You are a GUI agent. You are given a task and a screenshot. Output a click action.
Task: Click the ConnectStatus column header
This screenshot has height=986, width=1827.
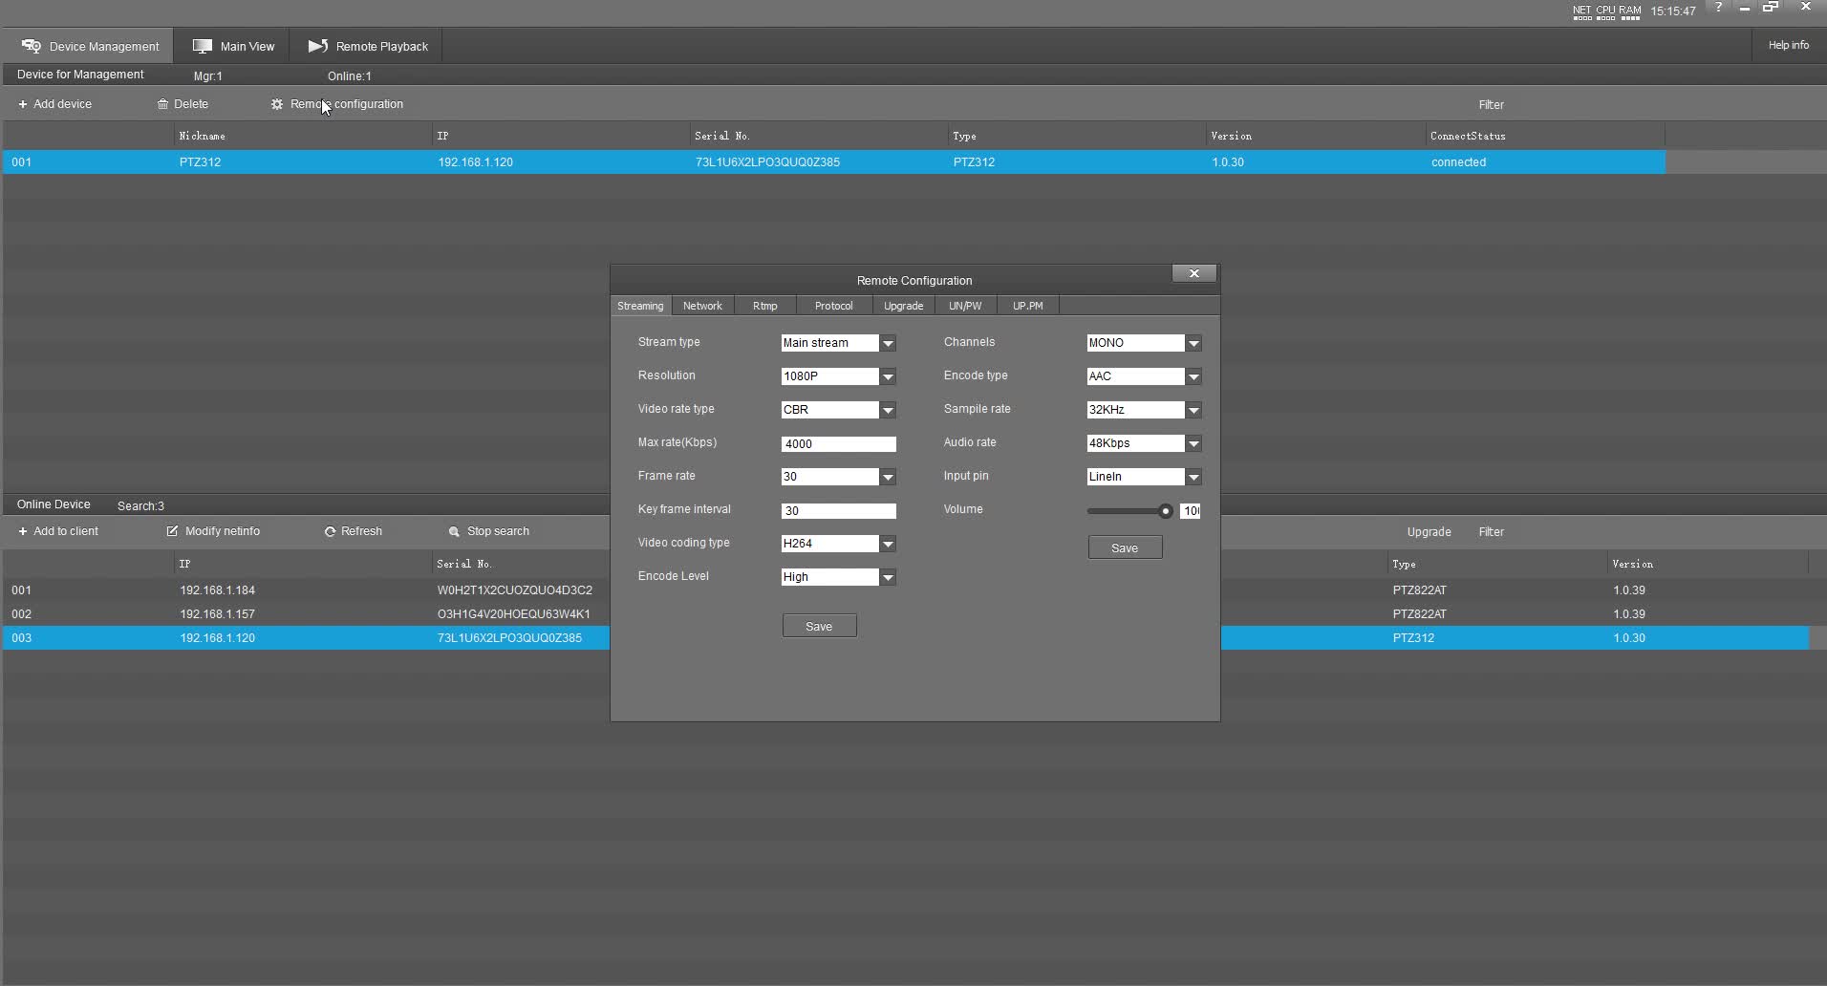[1467, 136]
